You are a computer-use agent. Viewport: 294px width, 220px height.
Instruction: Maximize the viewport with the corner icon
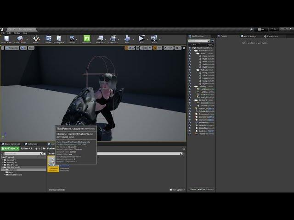point(184,48)
